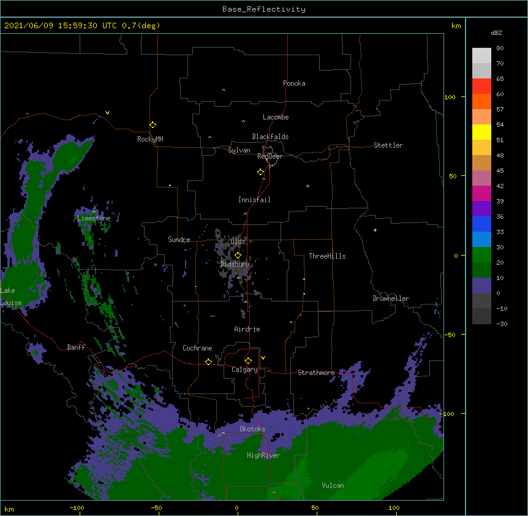Viewport: 528px width, 516px height.
Task: Click the yellow diamond marker between Olds and Didsbury
Action: 238,256
